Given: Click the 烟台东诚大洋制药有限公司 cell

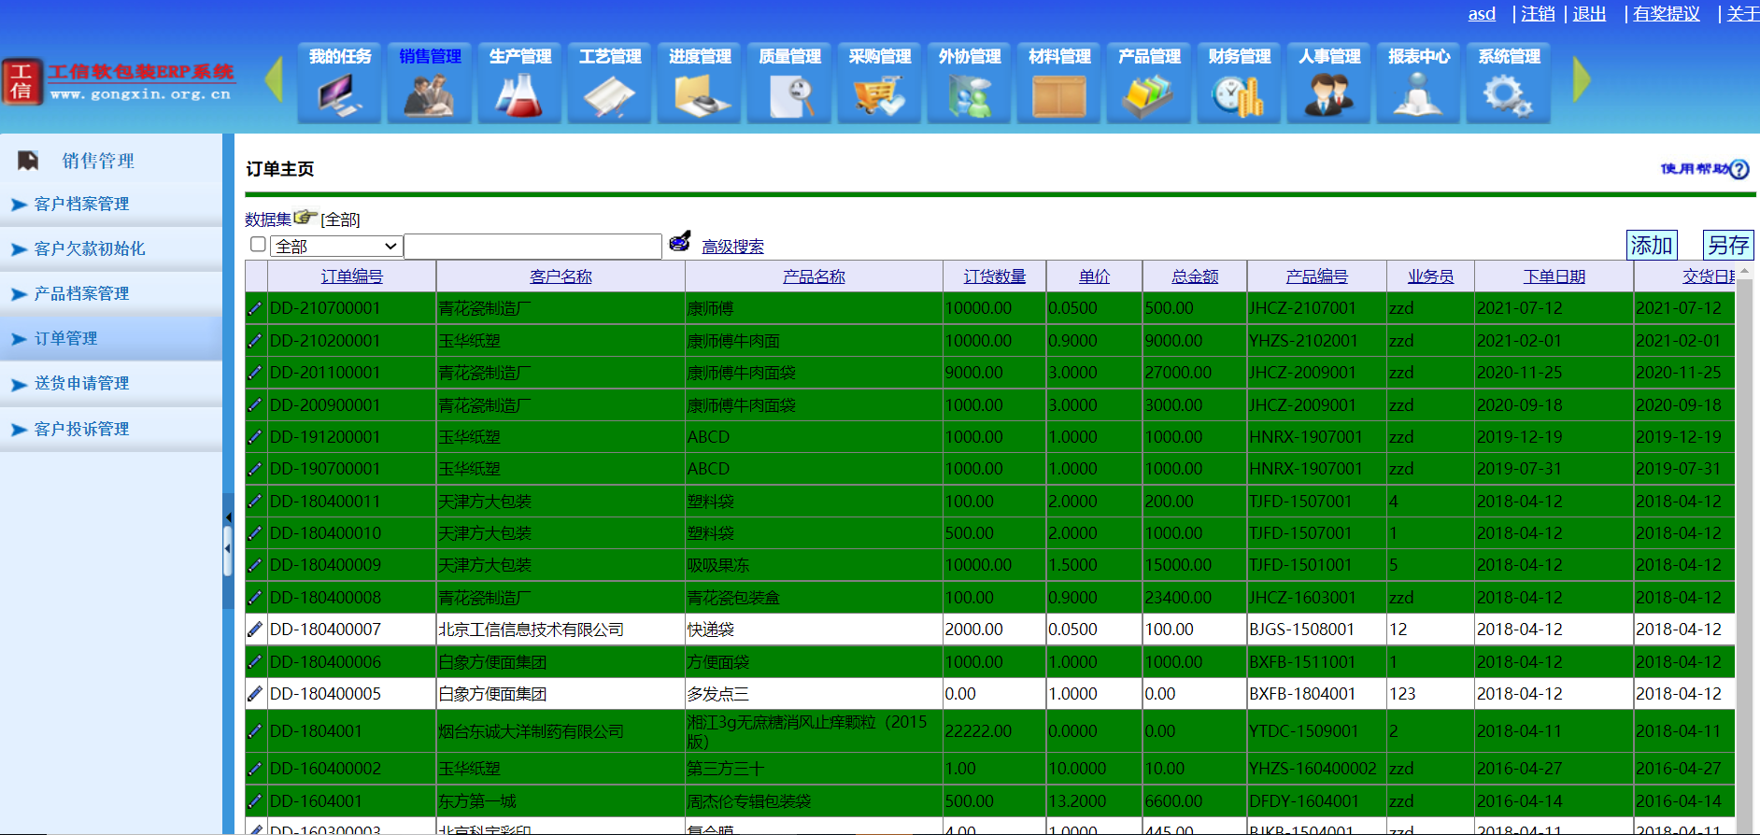Looking at the screenshot, I should point(561,731).
